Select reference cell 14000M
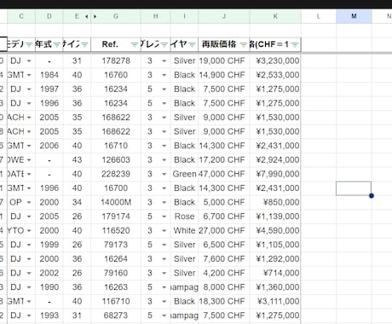The width and height of the screenshot is (392, 324). (x=116, y=202)
